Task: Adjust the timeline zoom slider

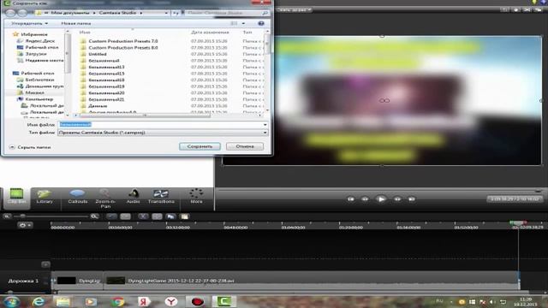Action: coord(23,216)
